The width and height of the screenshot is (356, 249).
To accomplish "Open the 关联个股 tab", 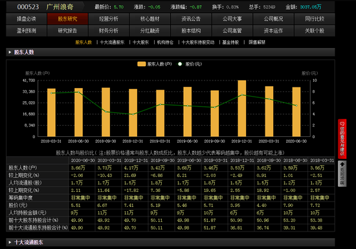I will [315, 30].
